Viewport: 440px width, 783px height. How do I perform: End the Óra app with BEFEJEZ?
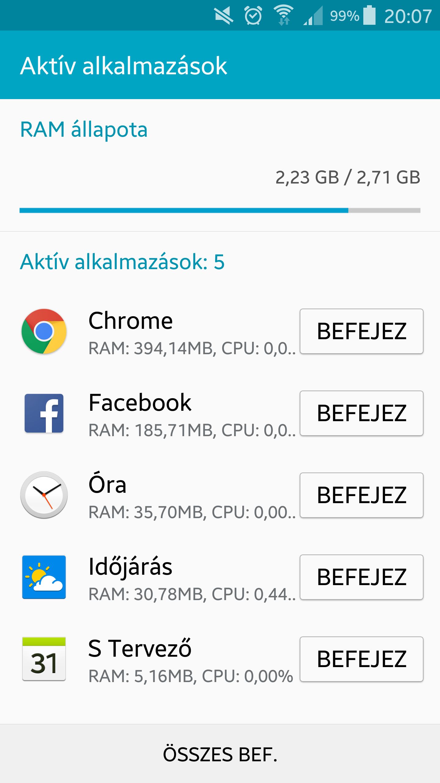361,495
